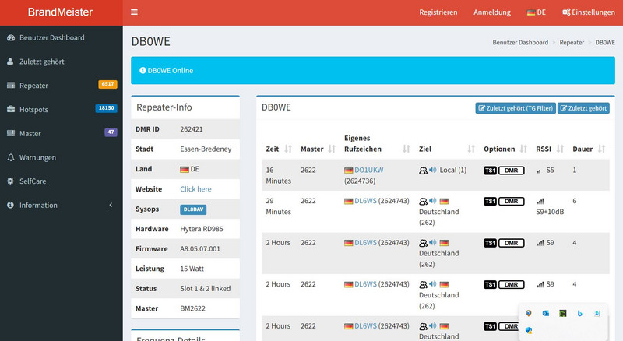Open SelfCare in sidebar

coord(62,181)
